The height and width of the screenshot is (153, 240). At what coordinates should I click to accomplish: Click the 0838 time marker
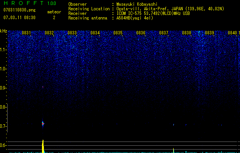(x=187, y=33)
